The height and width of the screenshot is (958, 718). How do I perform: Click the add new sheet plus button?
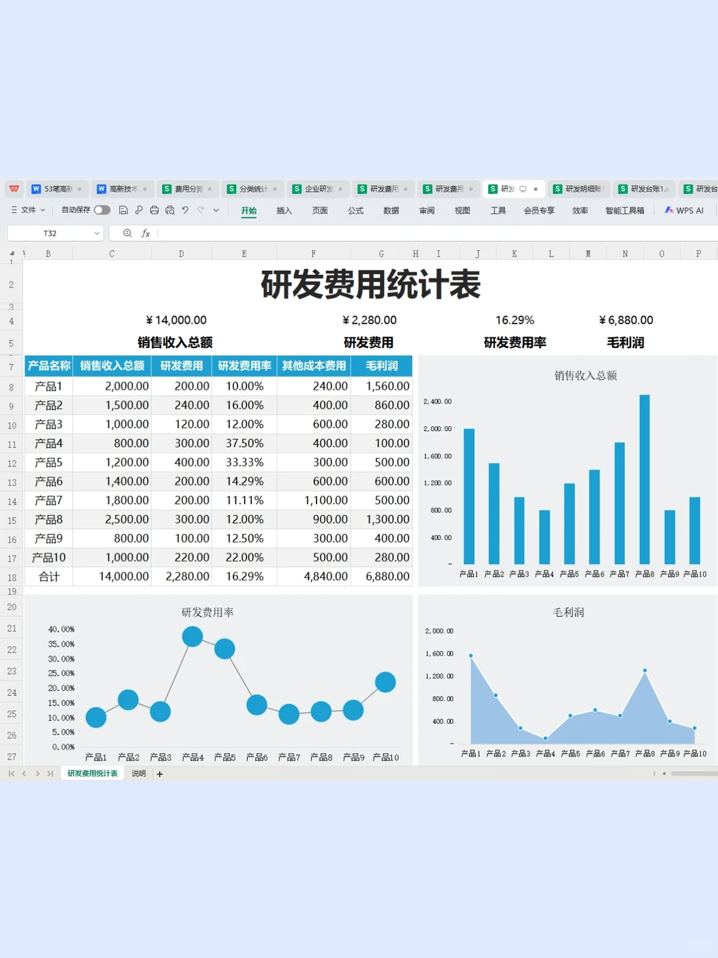160,774
